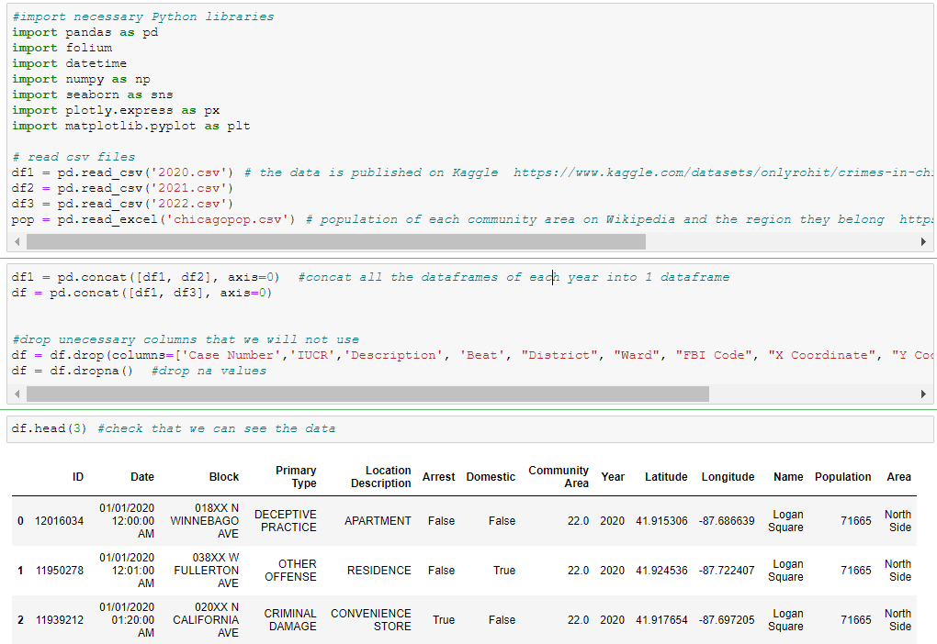937x644 pixels.
Task: Click longitude value -87.697205
Action: click(727, 620)
